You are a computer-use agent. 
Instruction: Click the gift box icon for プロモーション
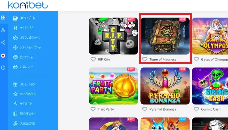point(15,84)
